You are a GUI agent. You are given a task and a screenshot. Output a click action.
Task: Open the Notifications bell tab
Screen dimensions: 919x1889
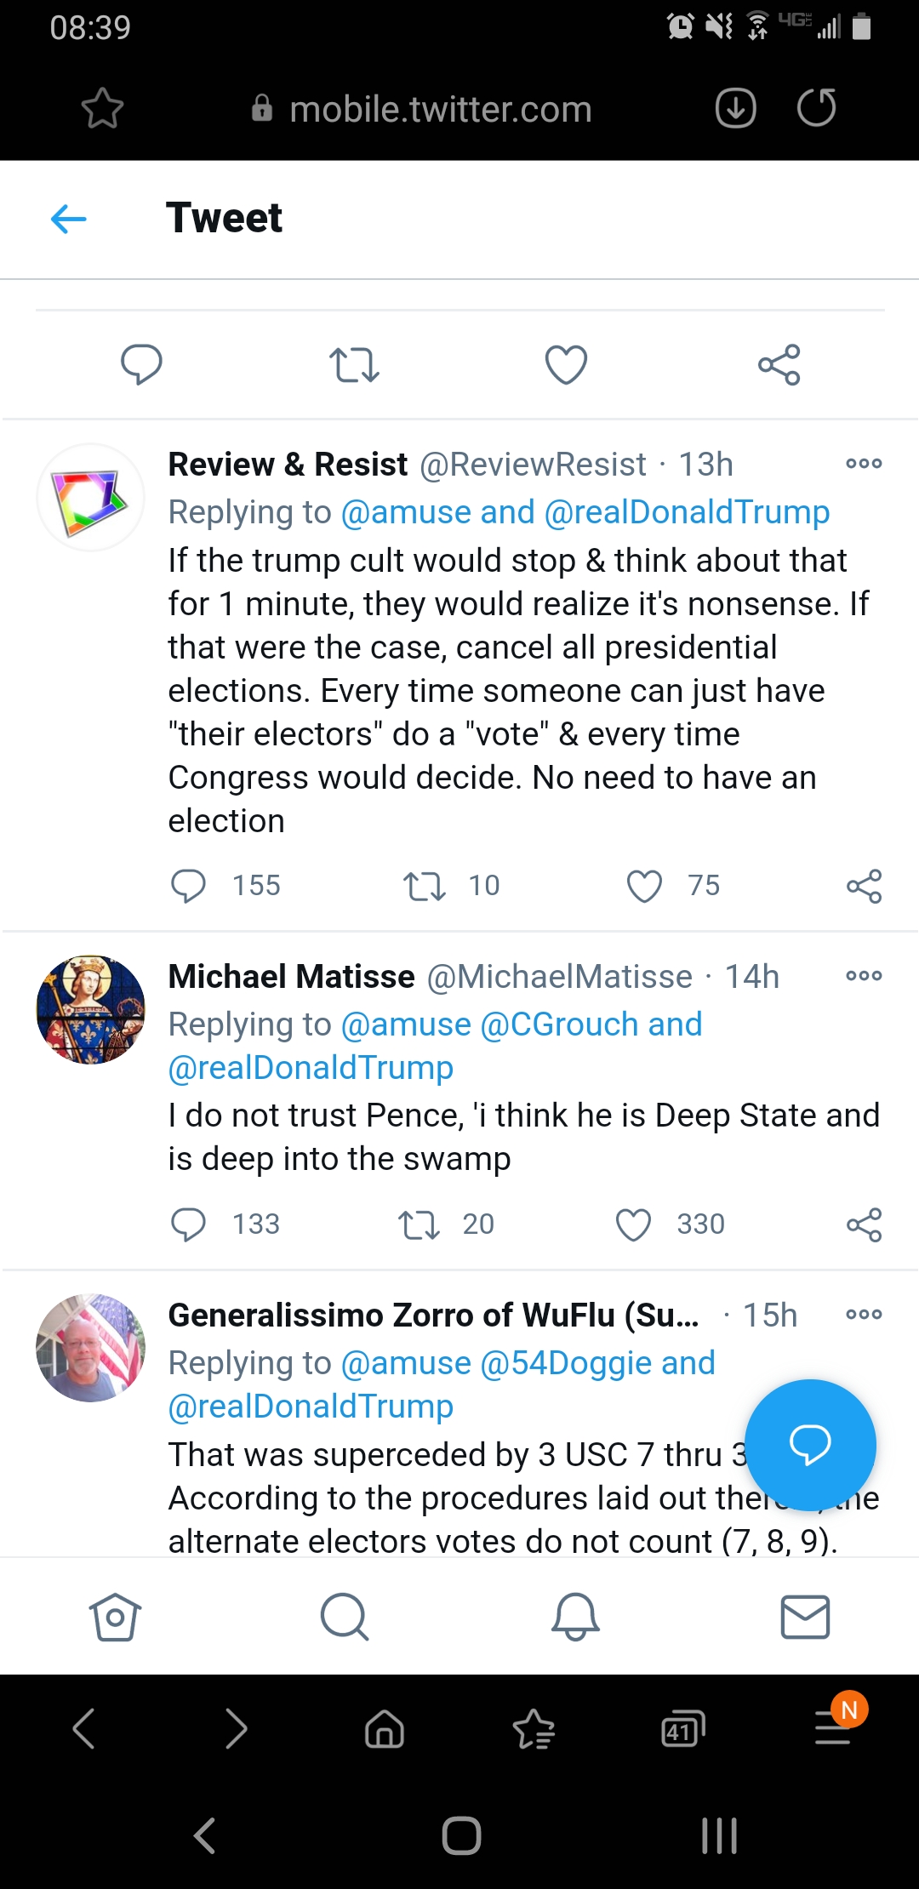(575, 1616)
